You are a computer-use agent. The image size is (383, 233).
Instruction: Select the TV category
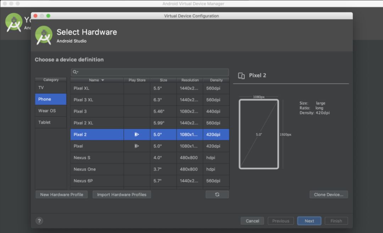[51, 88]
